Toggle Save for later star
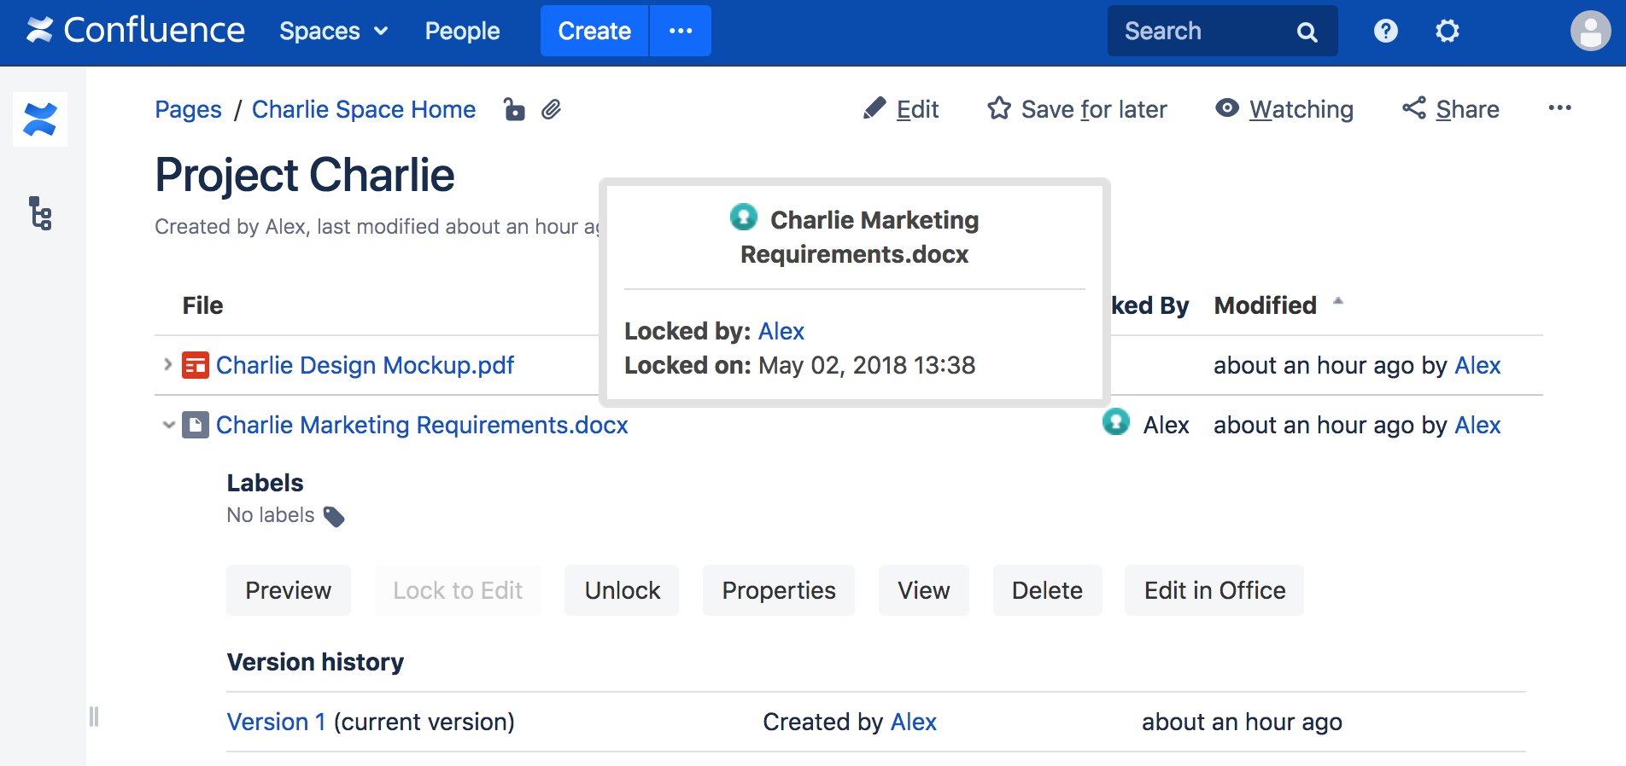 pos(1077,109)
